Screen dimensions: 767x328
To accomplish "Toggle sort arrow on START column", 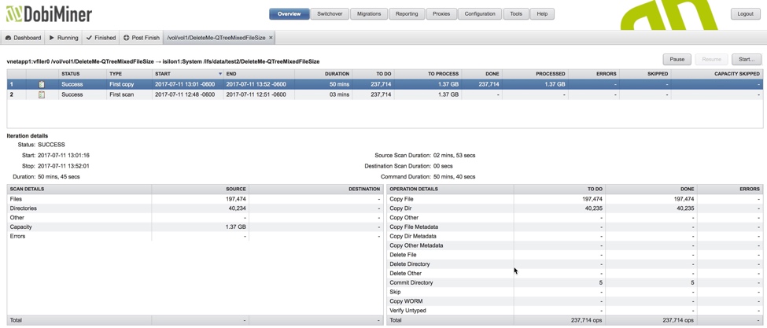I will coord(220,74).
